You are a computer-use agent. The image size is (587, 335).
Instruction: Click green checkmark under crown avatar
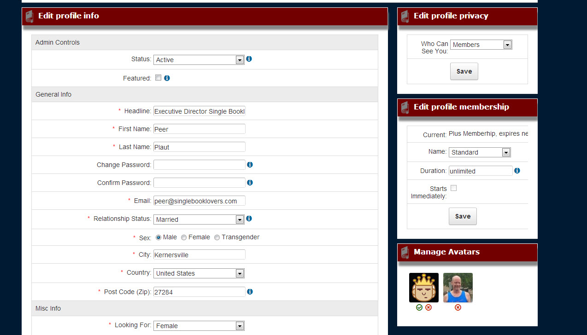(419, 307)
